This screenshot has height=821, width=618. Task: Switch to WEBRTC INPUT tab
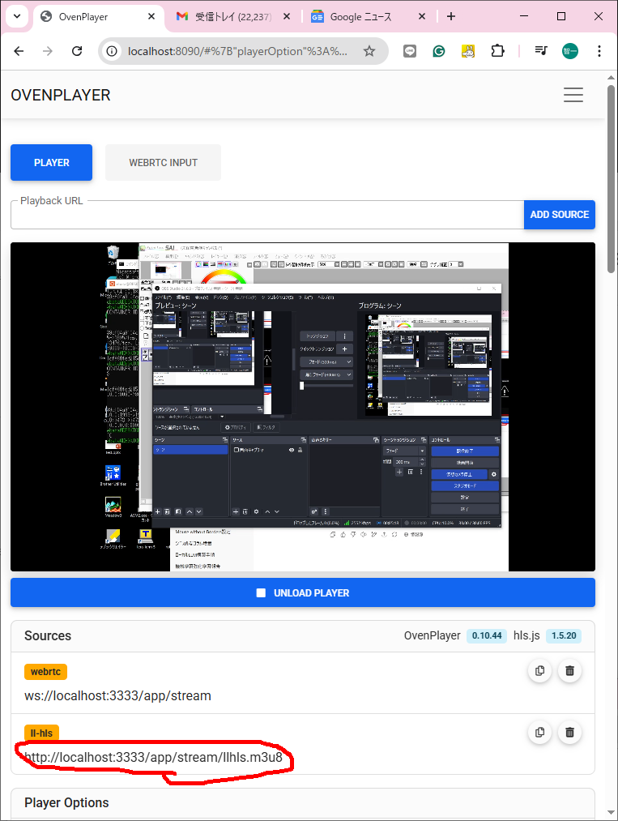pyautogui.click(x=164, y=163)
